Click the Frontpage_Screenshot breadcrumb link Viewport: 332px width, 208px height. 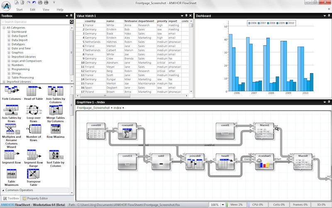93,108
